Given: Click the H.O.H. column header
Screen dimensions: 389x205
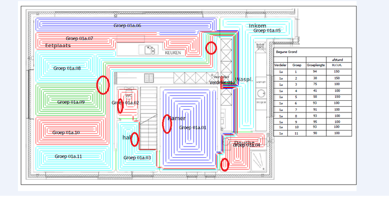Looking at the screenshot, I should click(337, 65).
